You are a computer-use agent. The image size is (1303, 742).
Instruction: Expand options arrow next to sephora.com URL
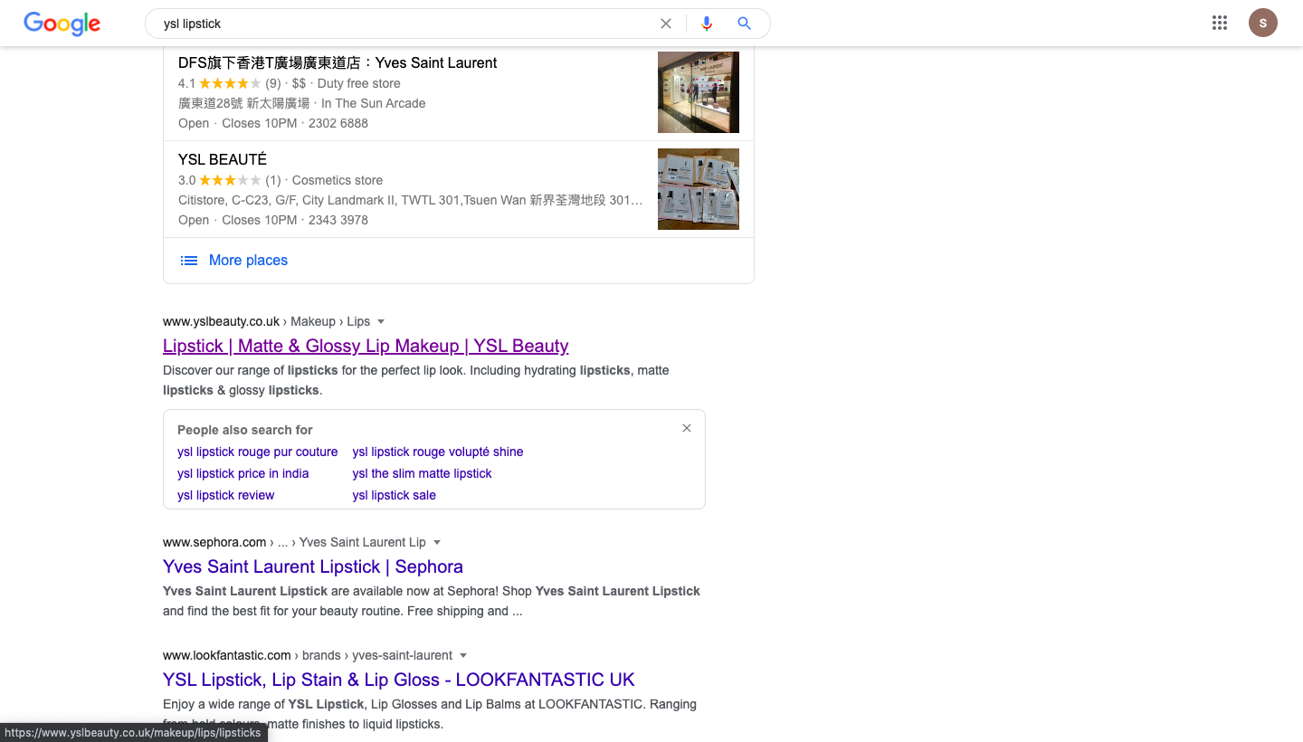click(x=437, y=542)
